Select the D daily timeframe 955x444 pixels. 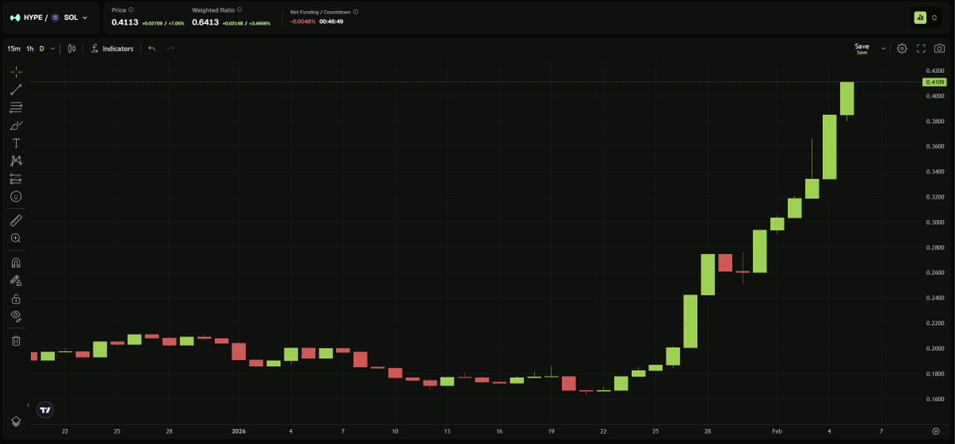click(42, 48)
